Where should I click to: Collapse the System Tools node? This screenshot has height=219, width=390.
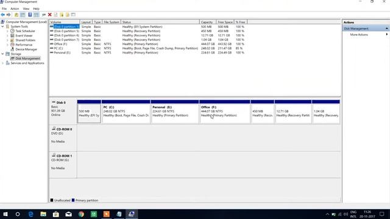click(x=2, y=26)
